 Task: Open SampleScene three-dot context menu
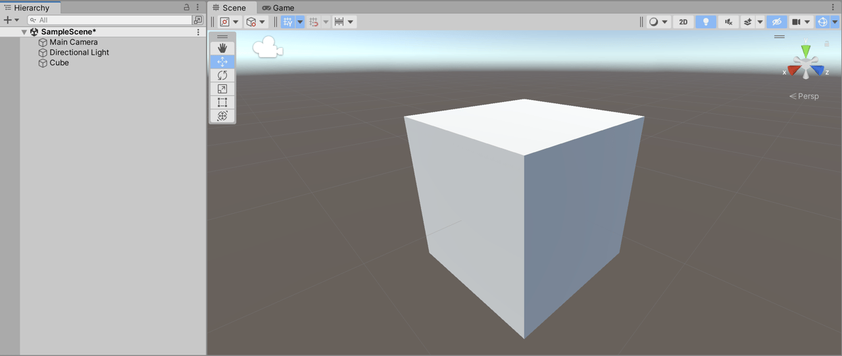tap(198, 32)
